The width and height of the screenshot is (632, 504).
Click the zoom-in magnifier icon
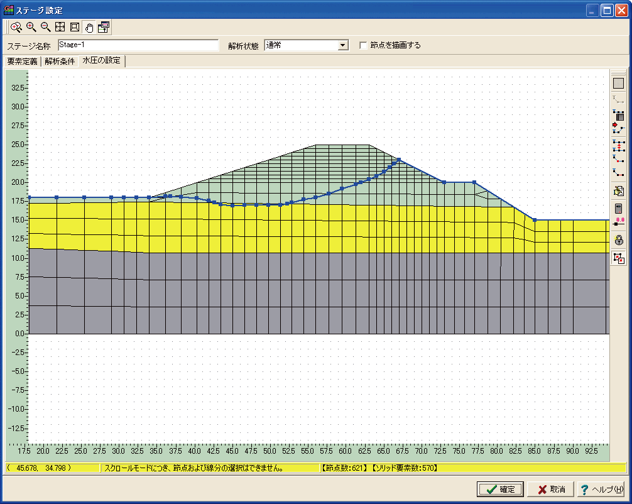(31, 27)
